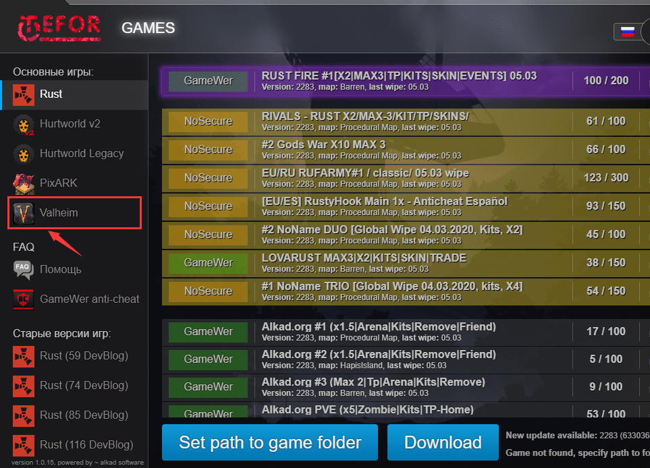650x468 pixels.
Task: Open the GAMES tab in header
Action: pos(148,28)
